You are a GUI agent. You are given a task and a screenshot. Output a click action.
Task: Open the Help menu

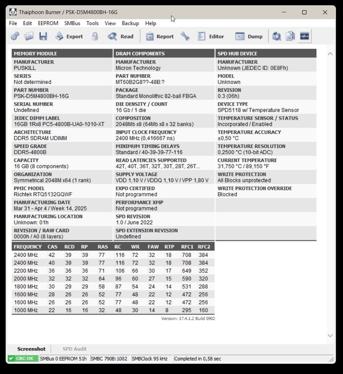click(151, 23)
